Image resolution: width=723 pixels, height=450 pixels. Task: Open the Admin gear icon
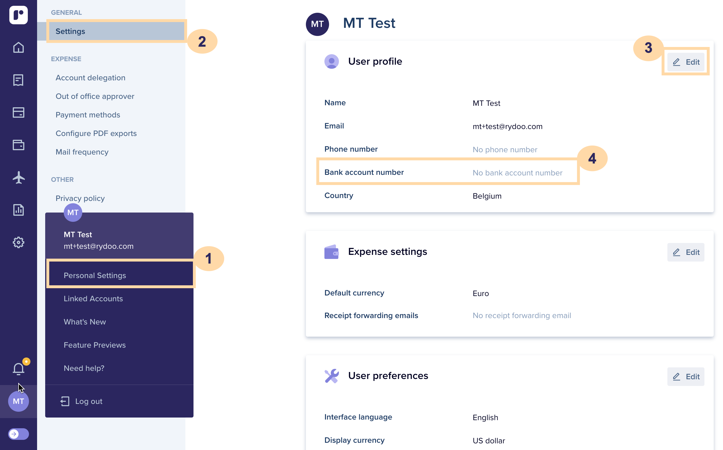(x=19, y=242)
